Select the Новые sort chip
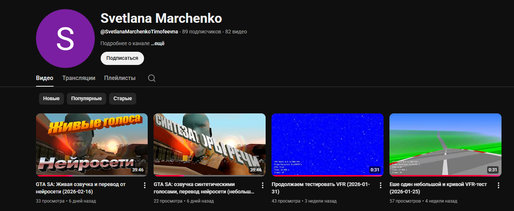514x211 pixels. [x=51, y=99]
